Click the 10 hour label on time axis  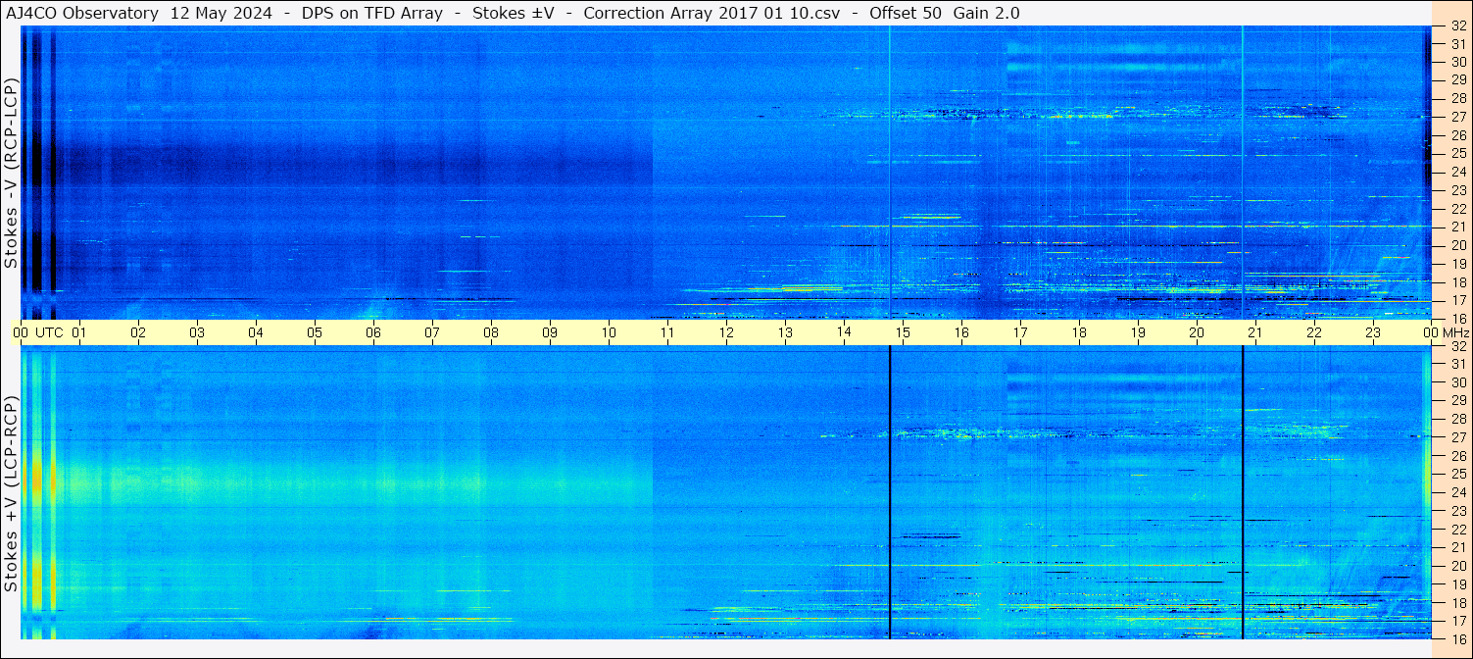point(609,332)
